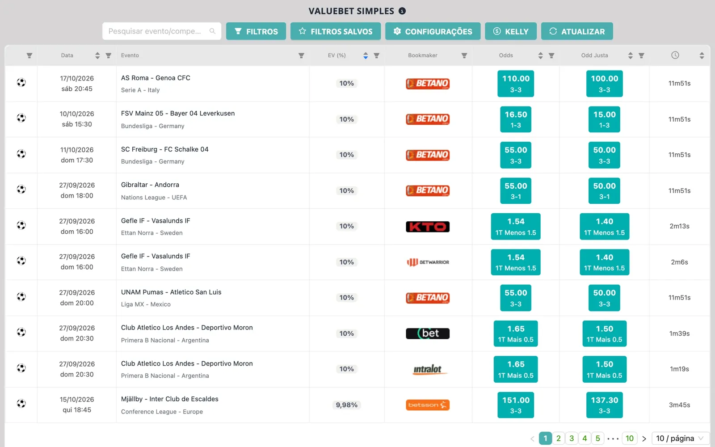Click the Atualizar refresh button

[577, 31]
